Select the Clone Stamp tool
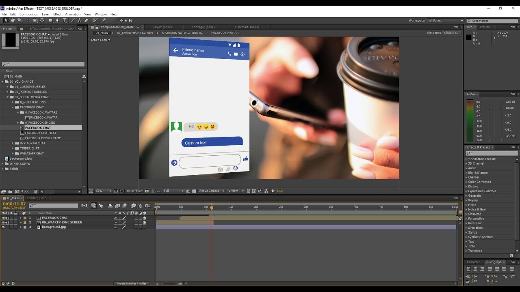This screenshot has height=292, width=520. (80, 20)
